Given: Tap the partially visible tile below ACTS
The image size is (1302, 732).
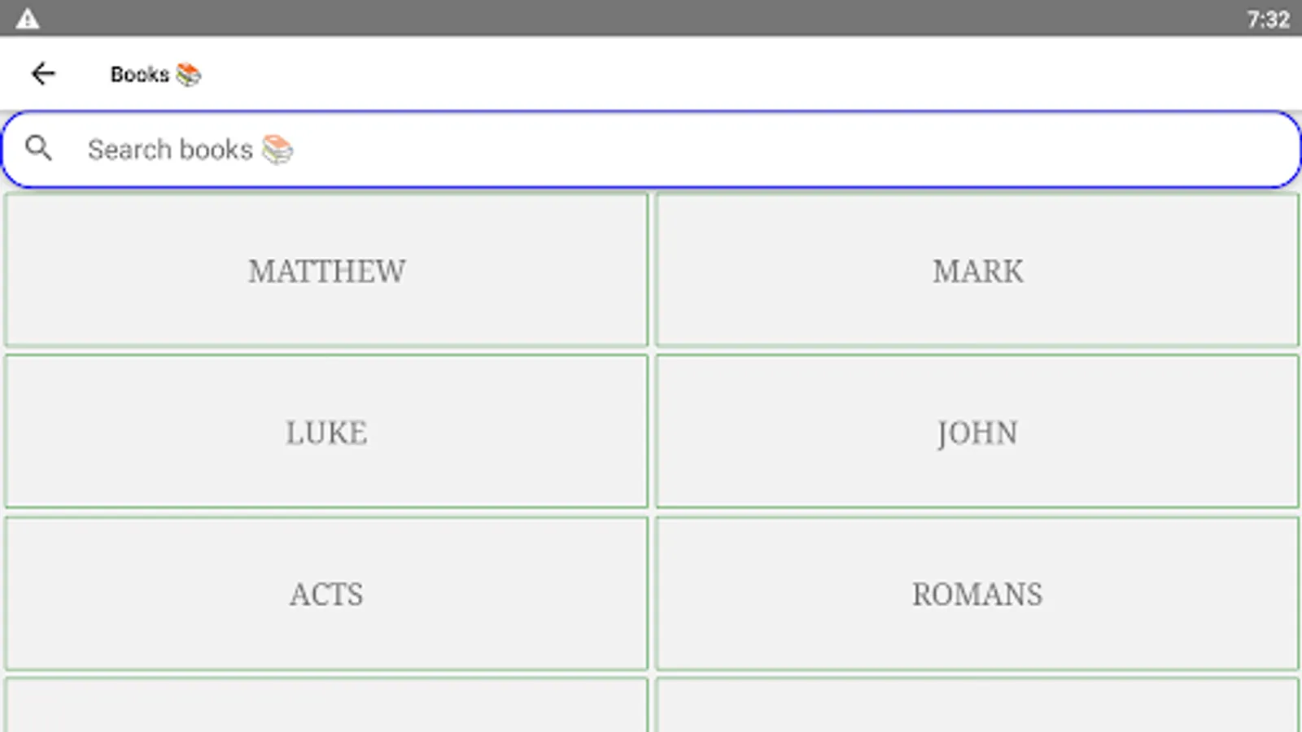Looking at the screenshot, I should point(326,706).
